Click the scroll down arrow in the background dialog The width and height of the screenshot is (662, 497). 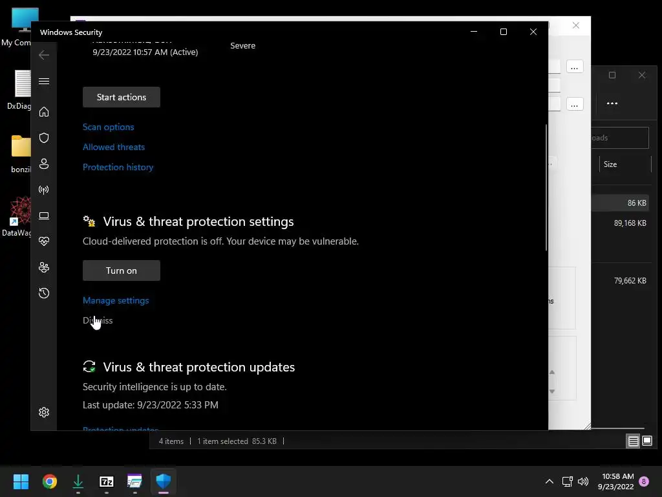[x=552, y=392]
